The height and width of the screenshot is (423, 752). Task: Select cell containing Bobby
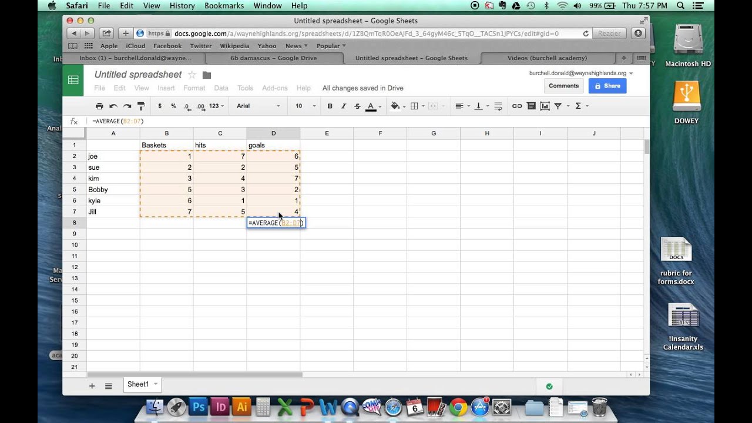tap(113, 189)
